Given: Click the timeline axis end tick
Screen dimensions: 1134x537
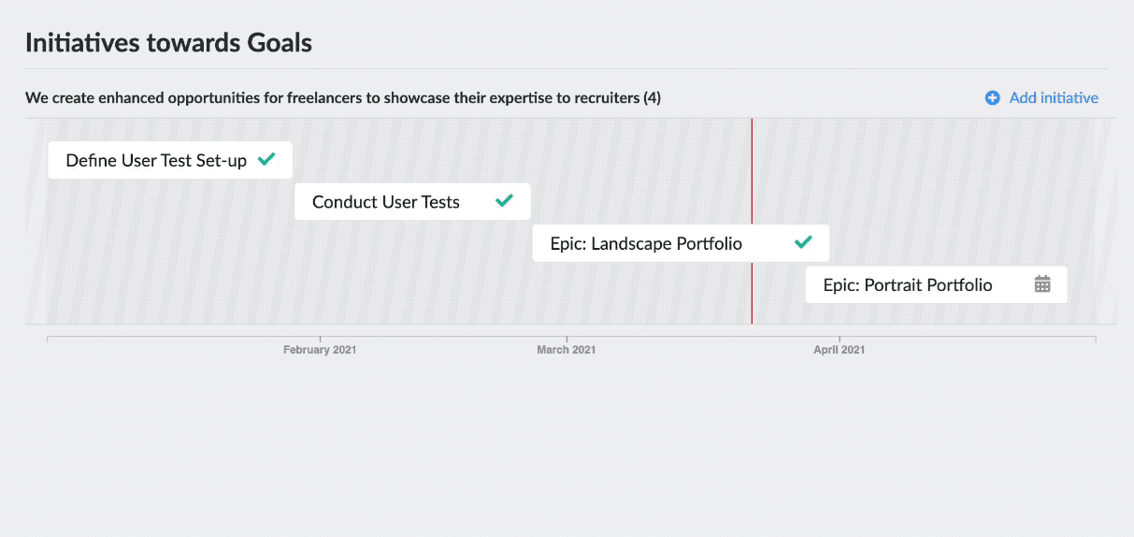Looking at the screenshot, I should [1096, 339].
